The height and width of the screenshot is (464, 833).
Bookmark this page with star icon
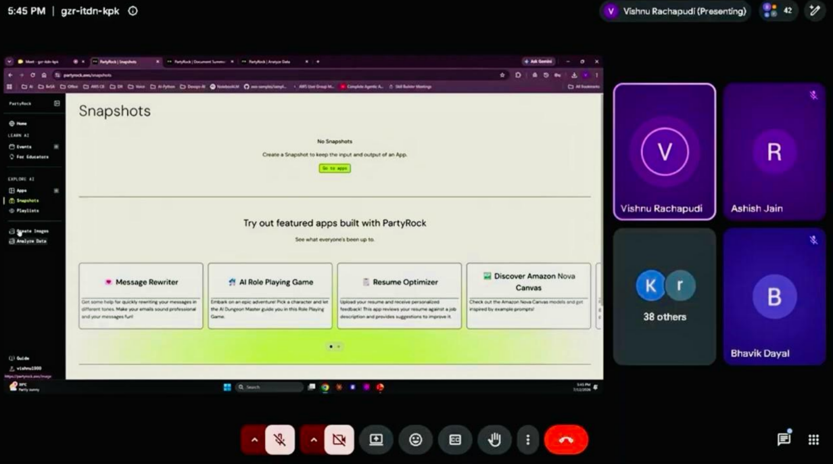pos(502,75)
